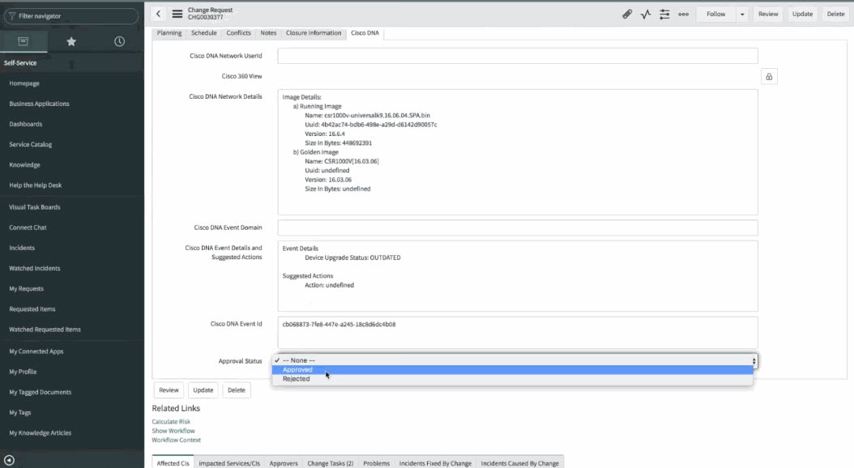This screenshot has height=468, width=854.
Task: Switch to Conflicts tab
Action: coord(238,33)
